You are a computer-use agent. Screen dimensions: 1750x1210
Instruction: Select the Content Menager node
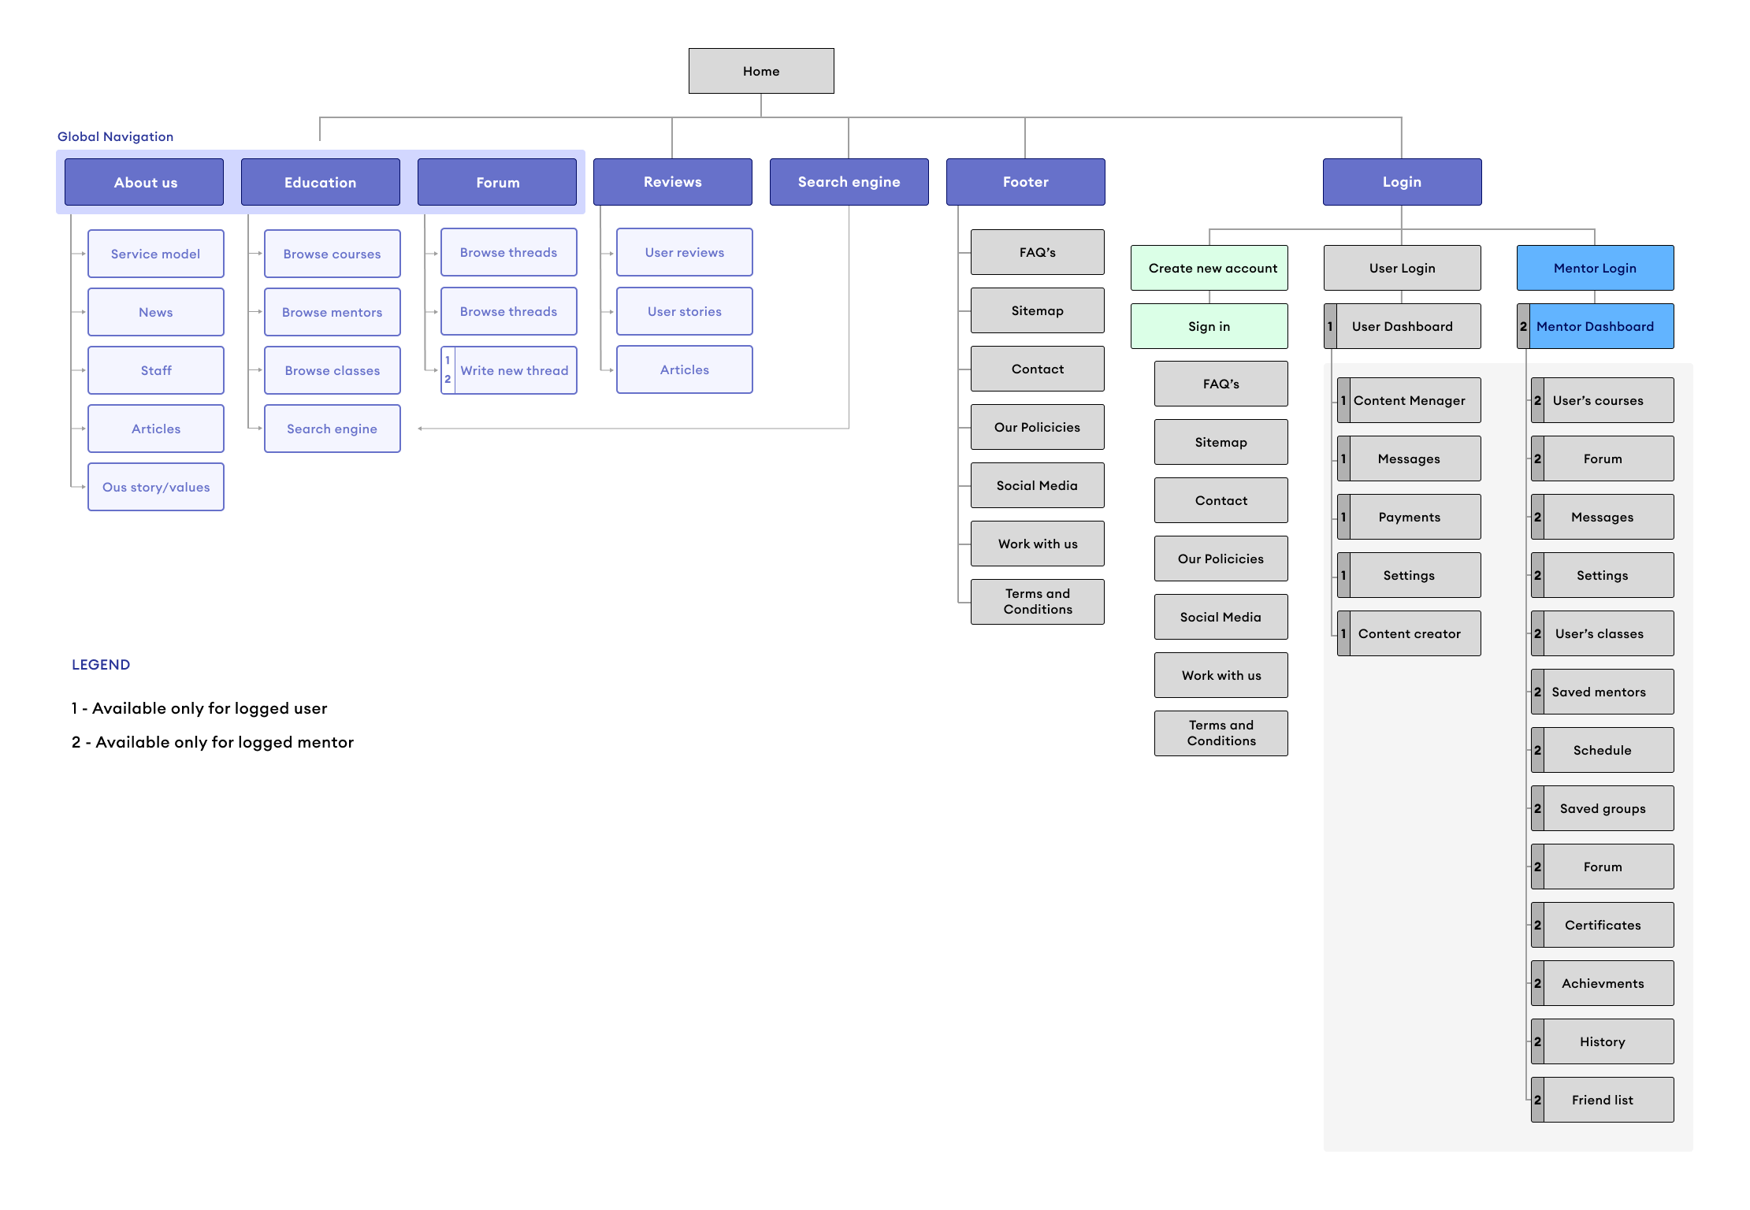click(1409, 400)
